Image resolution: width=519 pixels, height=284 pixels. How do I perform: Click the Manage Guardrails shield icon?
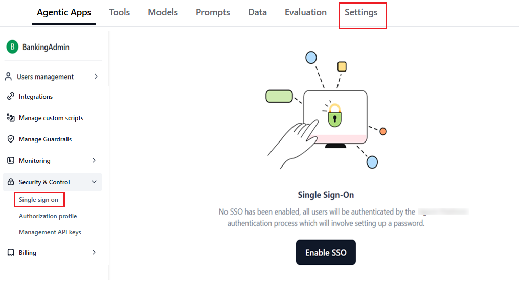pyautogui.click(x=10, y=139)
